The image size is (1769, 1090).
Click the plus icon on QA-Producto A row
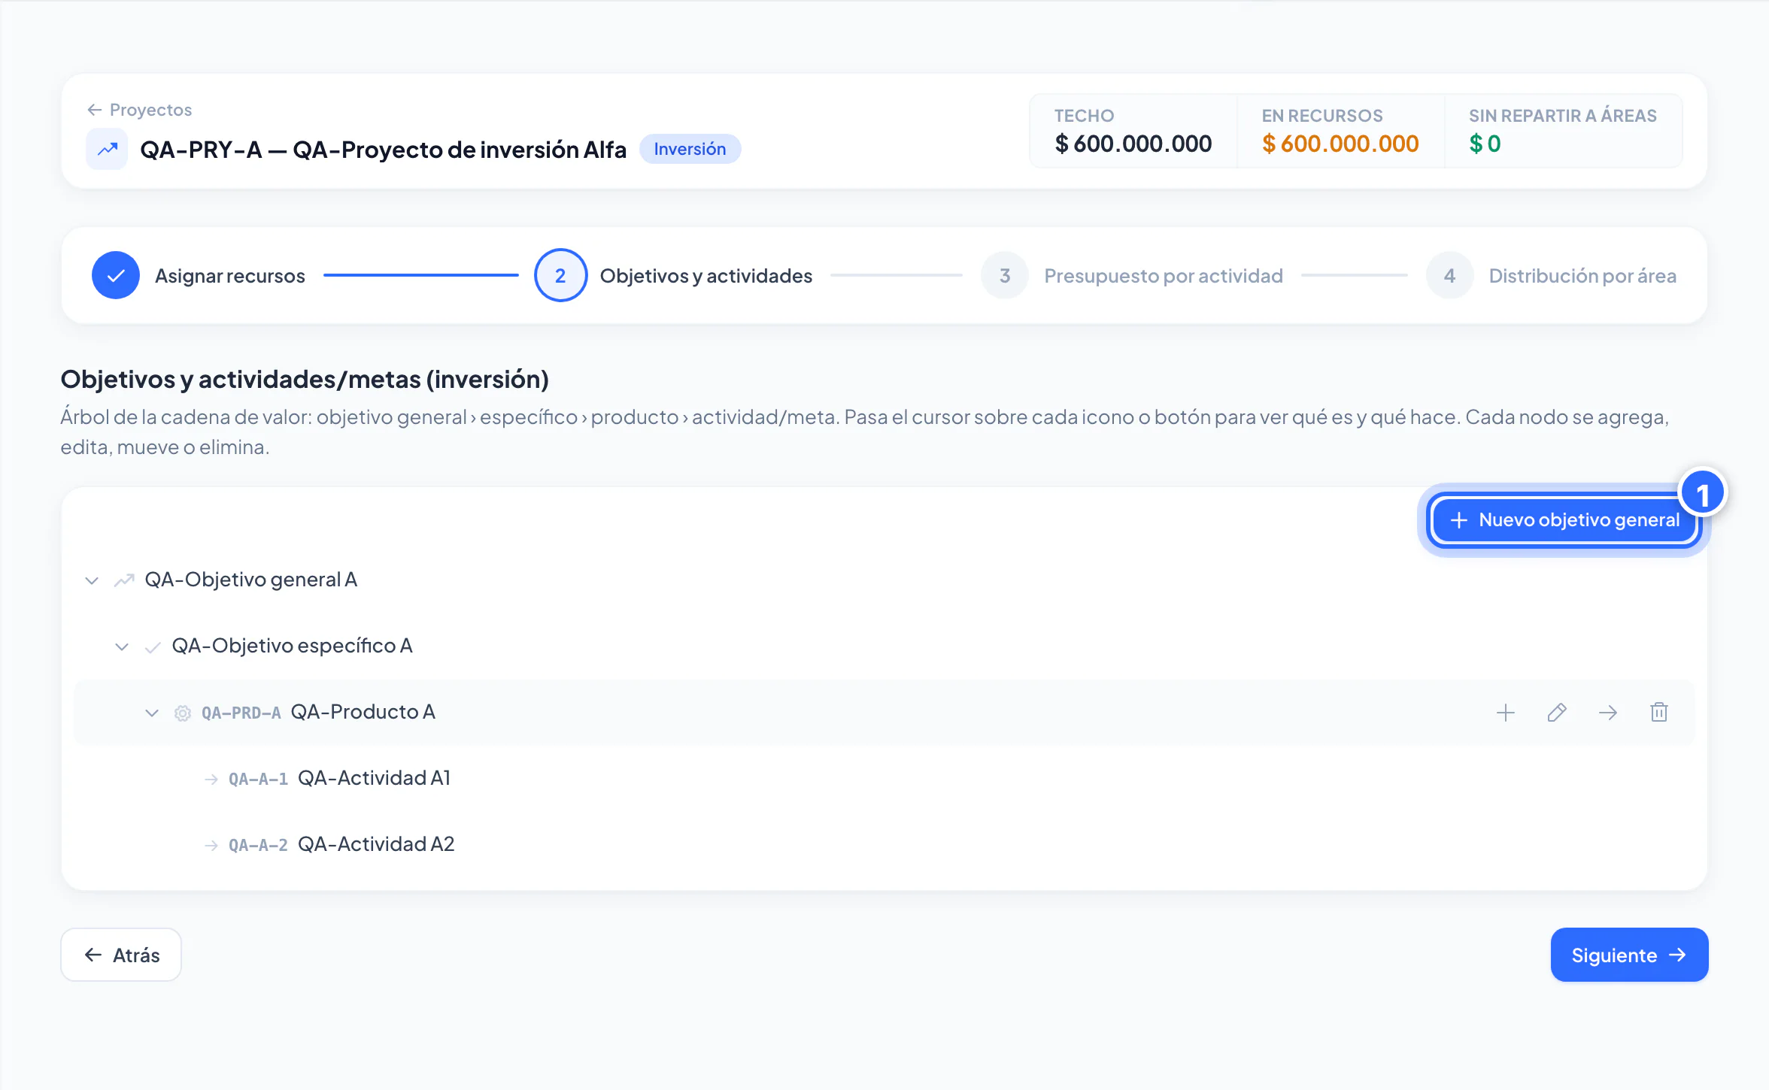[1505, 713]
